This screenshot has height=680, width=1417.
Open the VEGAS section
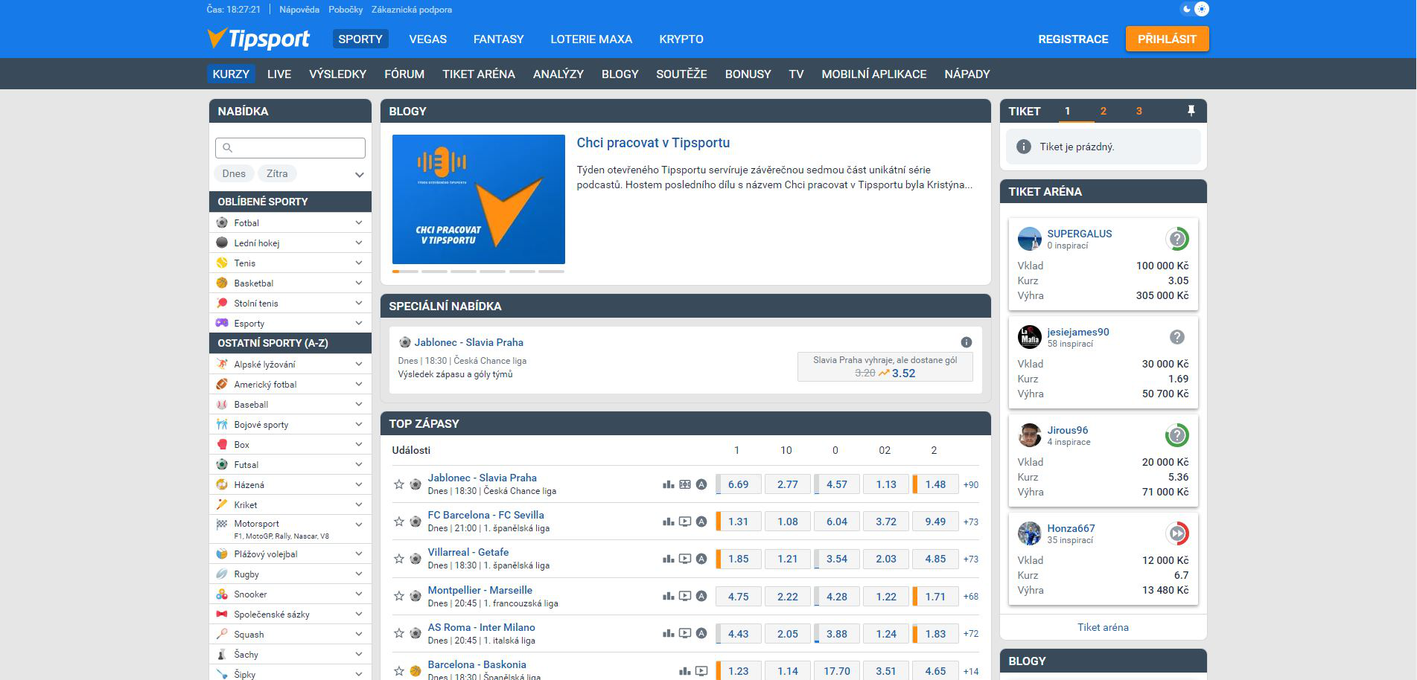427,39
